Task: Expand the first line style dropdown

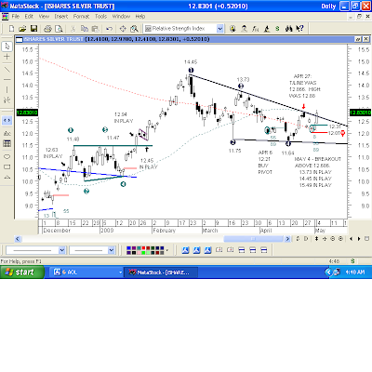Action: tap(61, 250)
